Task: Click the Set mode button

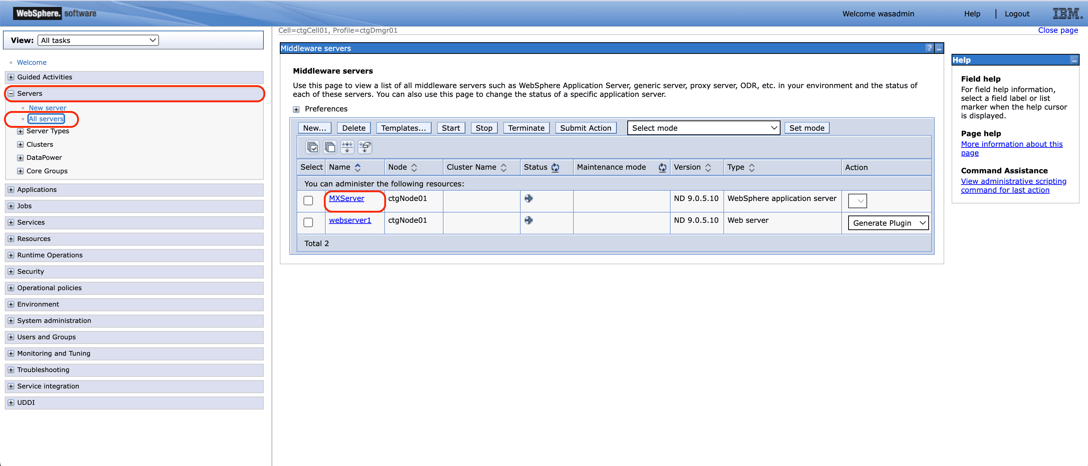Action: click(x=807, y=128)
